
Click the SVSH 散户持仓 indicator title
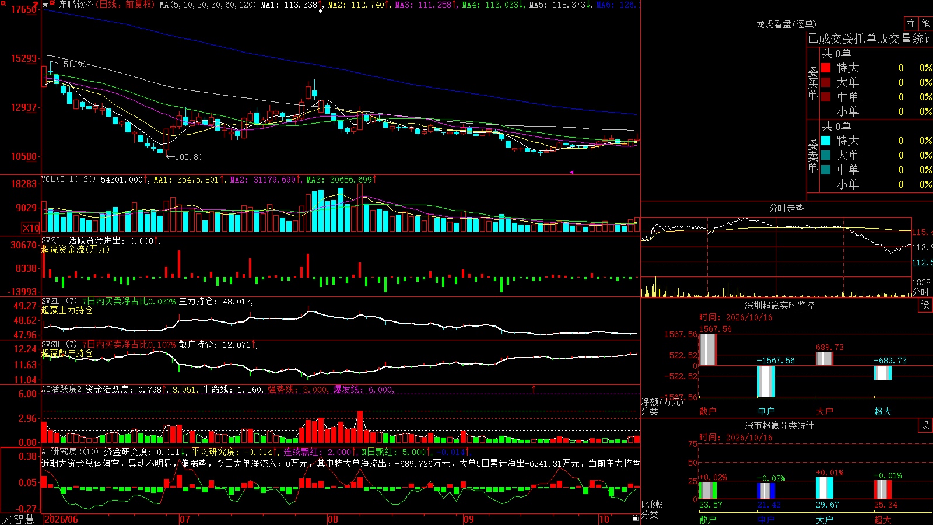click(58, 345)
